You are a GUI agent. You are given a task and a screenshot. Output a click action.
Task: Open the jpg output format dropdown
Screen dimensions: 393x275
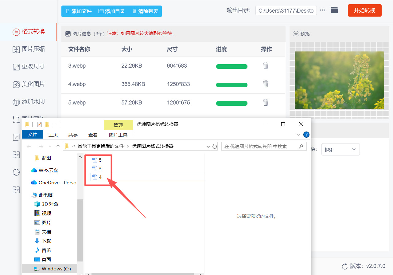[x=340, y=149]
